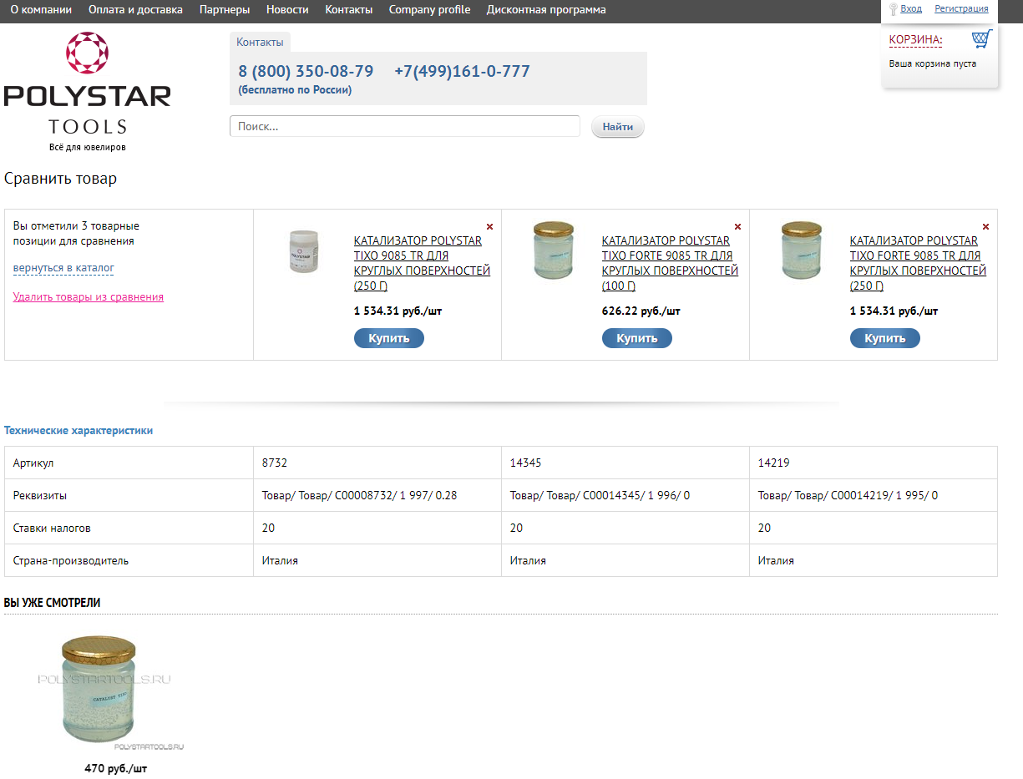Click the Артикул row label
Viewport: 1023px width, 779px height.
(33, 463)
